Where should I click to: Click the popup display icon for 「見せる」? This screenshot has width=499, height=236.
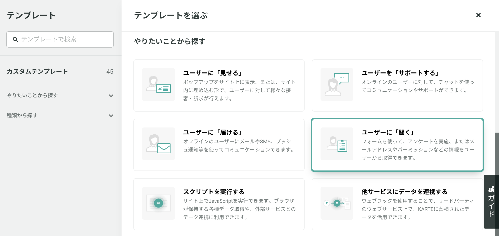point(158,84)
